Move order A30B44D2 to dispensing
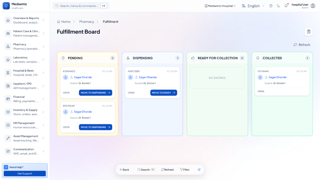 pyautogui.click(x=95, y=93)
